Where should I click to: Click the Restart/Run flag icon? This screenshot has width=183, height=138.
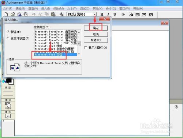(x=123, y=15)
